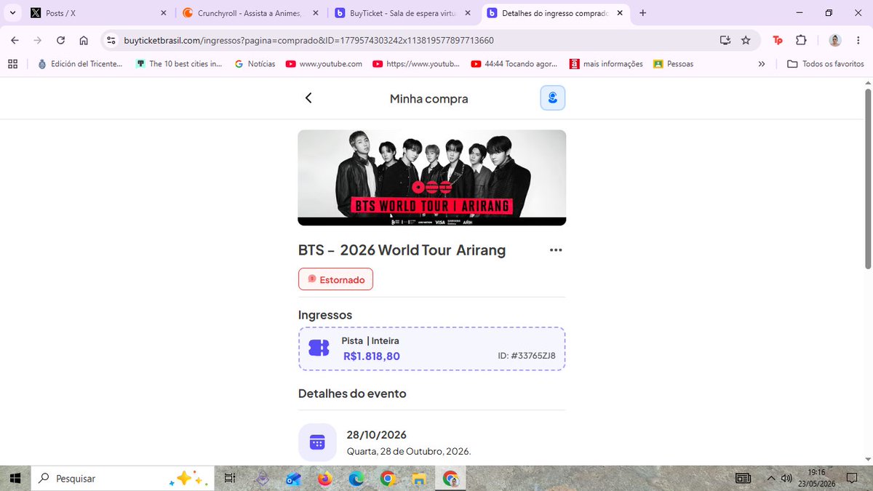Open File Explorer from the taskbar
Screen dimensions: 873x491
pos(418,479)
